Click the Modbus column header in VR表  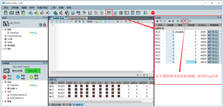click(202, 25)
